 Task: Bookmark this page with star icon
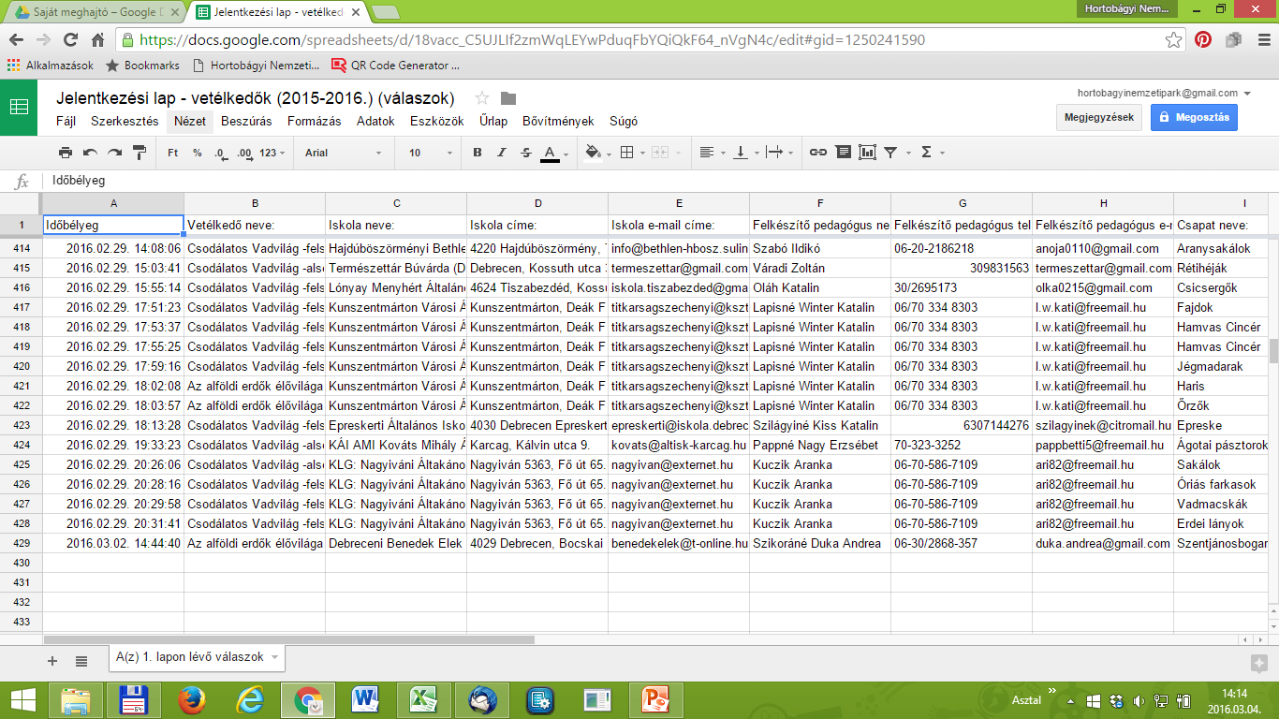1173,40
